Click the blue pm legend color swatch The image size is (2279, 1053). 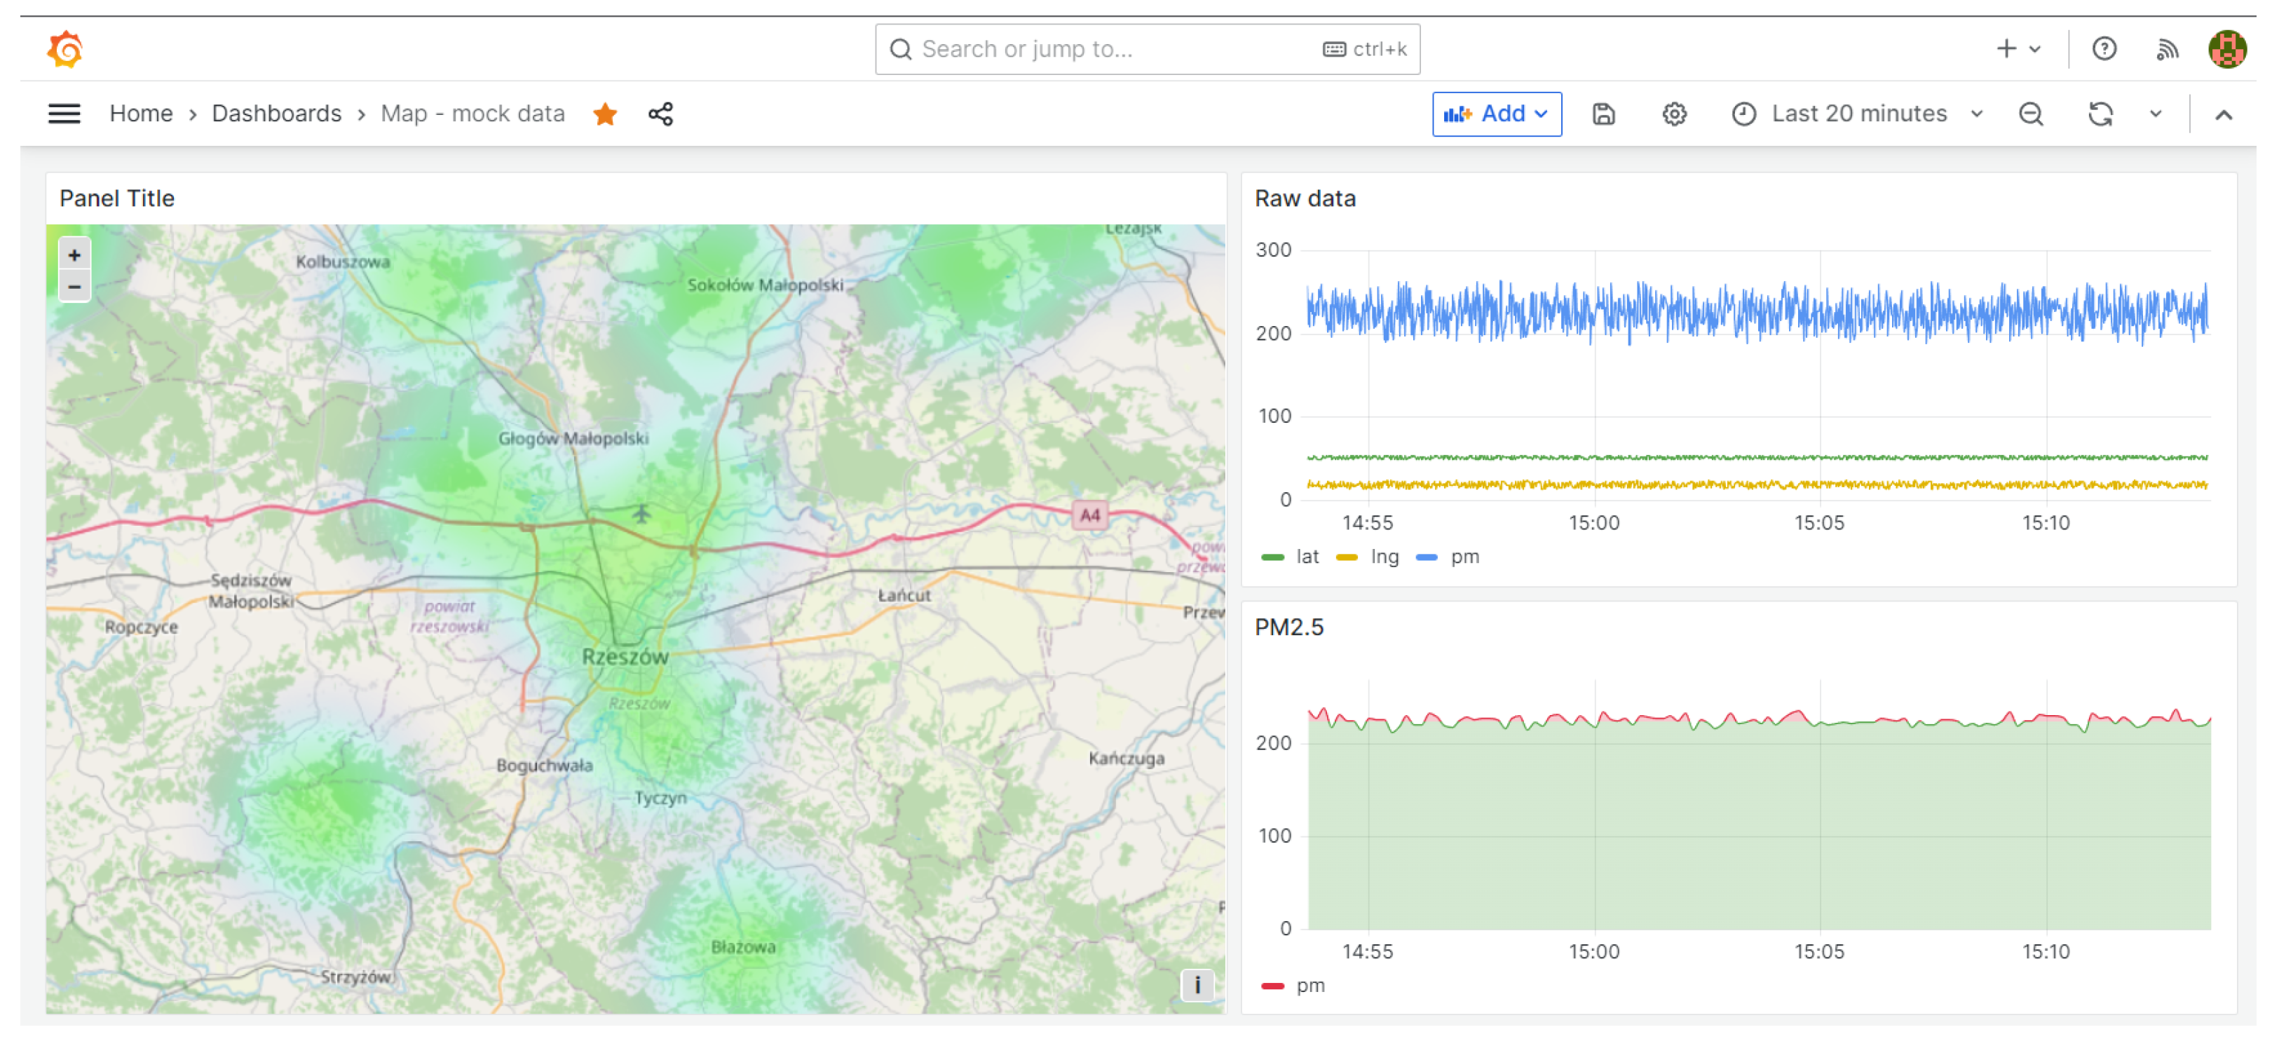(x=1426, y=557)
